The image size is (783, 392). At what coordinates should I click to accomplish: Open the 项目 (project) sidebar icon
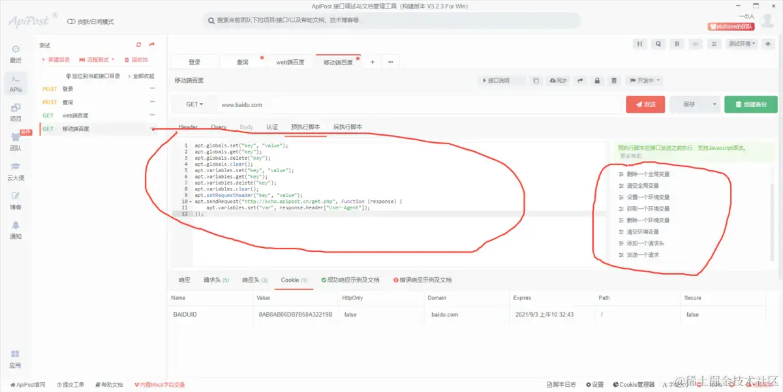pyautogui.click(x=16, y=112)
